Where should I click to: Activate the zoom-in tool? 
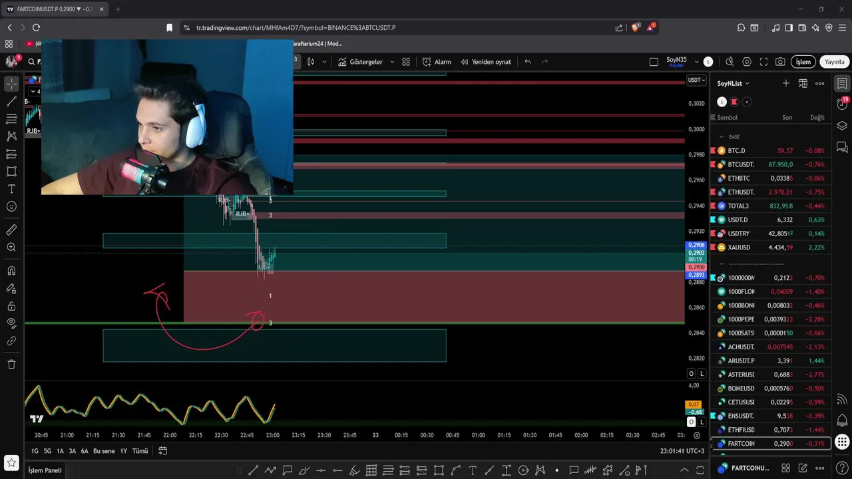coord(11,247)
